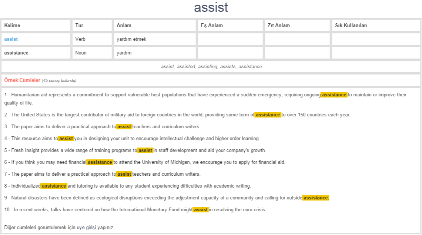Click highlighted "assistance." ending sentence 9

[x=316, y=198]
